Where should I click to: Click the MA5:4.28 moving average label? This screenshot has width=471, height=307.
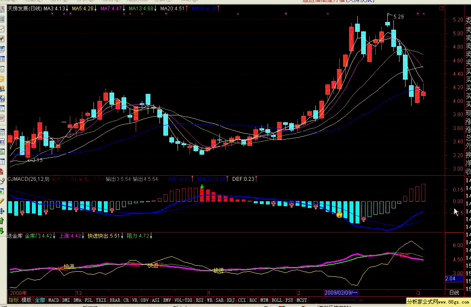click(x=83, y=9)
